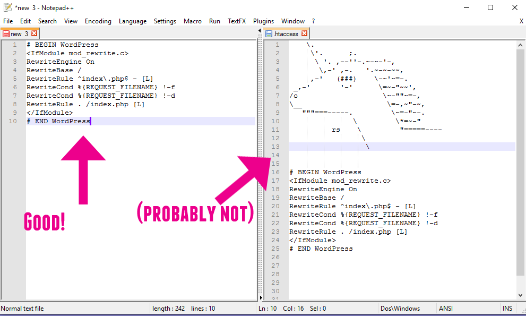Click '# BEGIN WordPress' in the .htaccess pane
Image resolution: width=526 pixels, height=316 pixels.
click(325, 172)
